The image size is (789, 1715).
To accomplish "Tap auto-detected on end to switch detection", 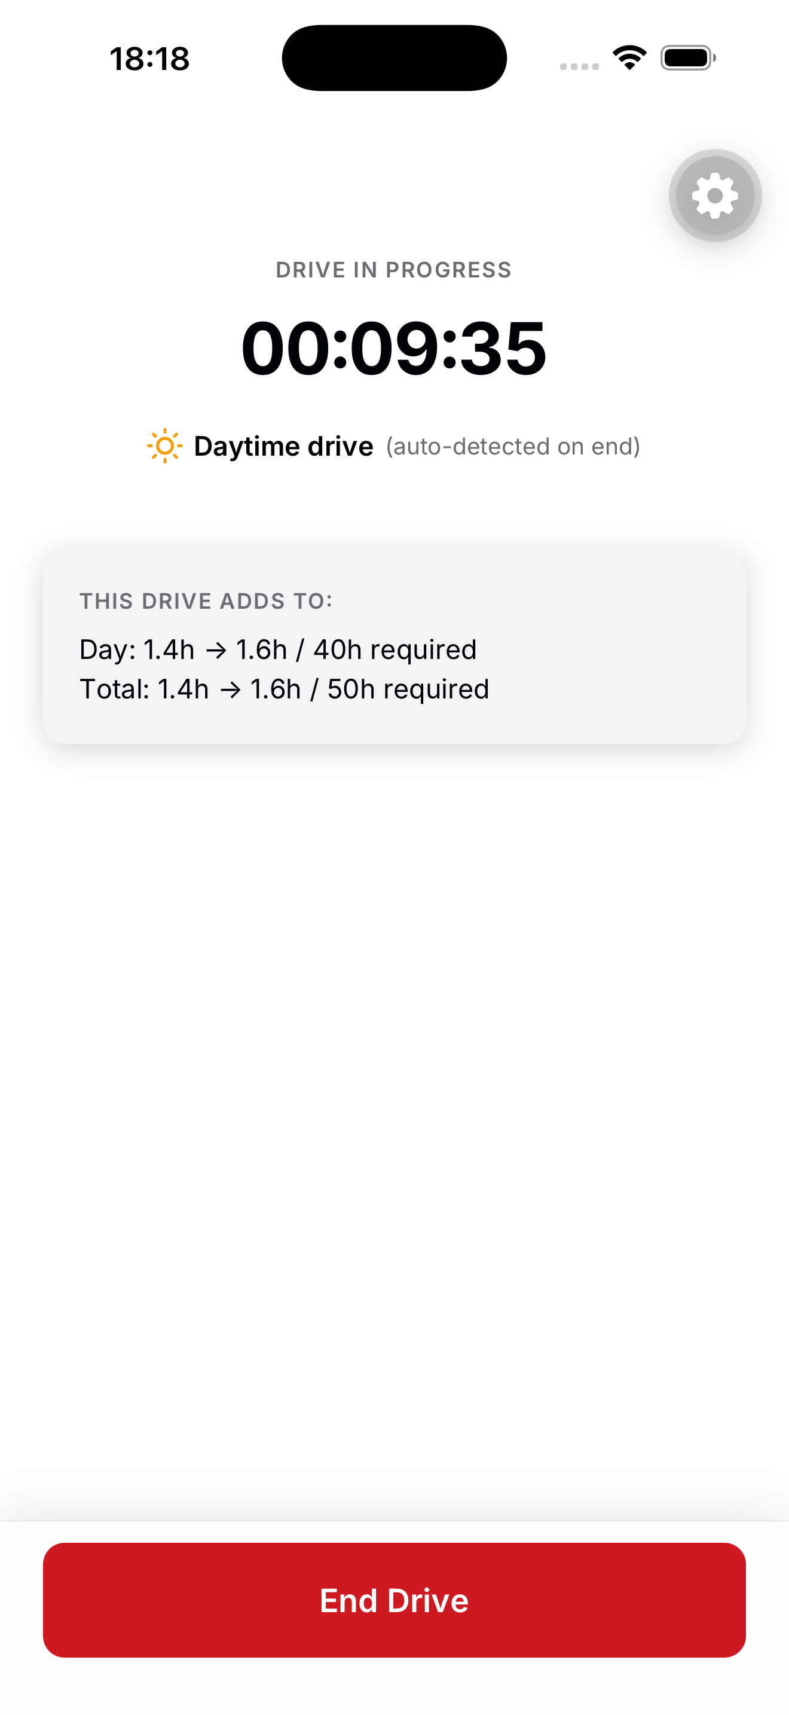I will coord(513,446).
